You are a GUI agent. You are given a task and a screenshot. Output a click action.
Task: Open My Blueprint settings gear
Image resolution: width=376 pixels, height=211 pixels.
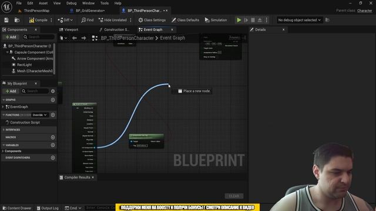tap(53, 91)
